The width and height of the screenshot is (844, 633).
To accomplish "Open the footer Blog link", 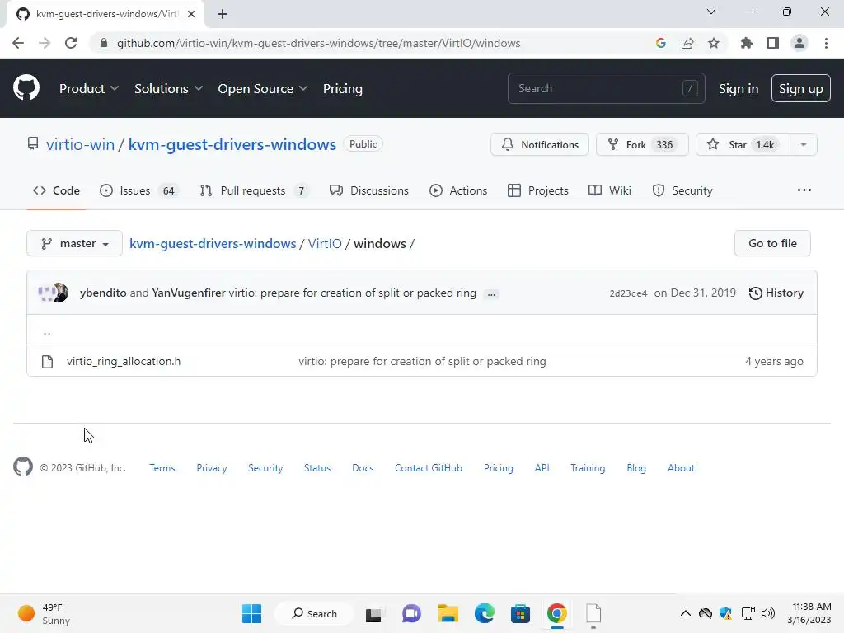I will coord(635,468).
